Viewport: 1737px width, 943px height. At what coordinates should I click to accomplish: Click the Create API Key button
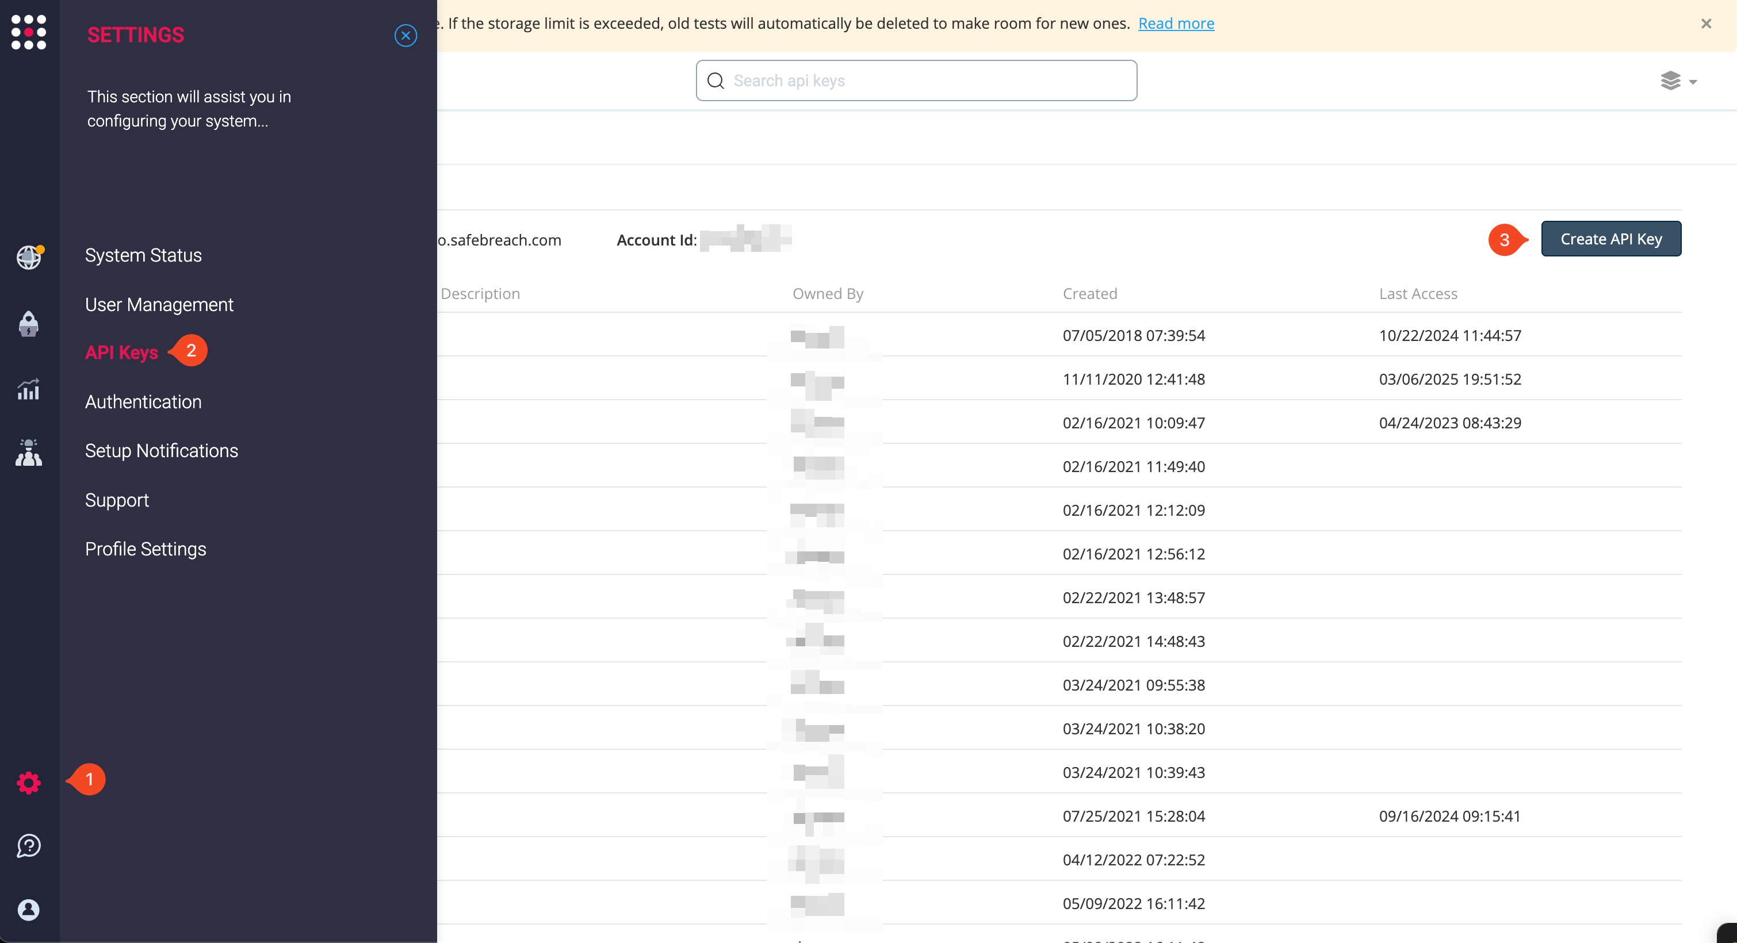1610,239
